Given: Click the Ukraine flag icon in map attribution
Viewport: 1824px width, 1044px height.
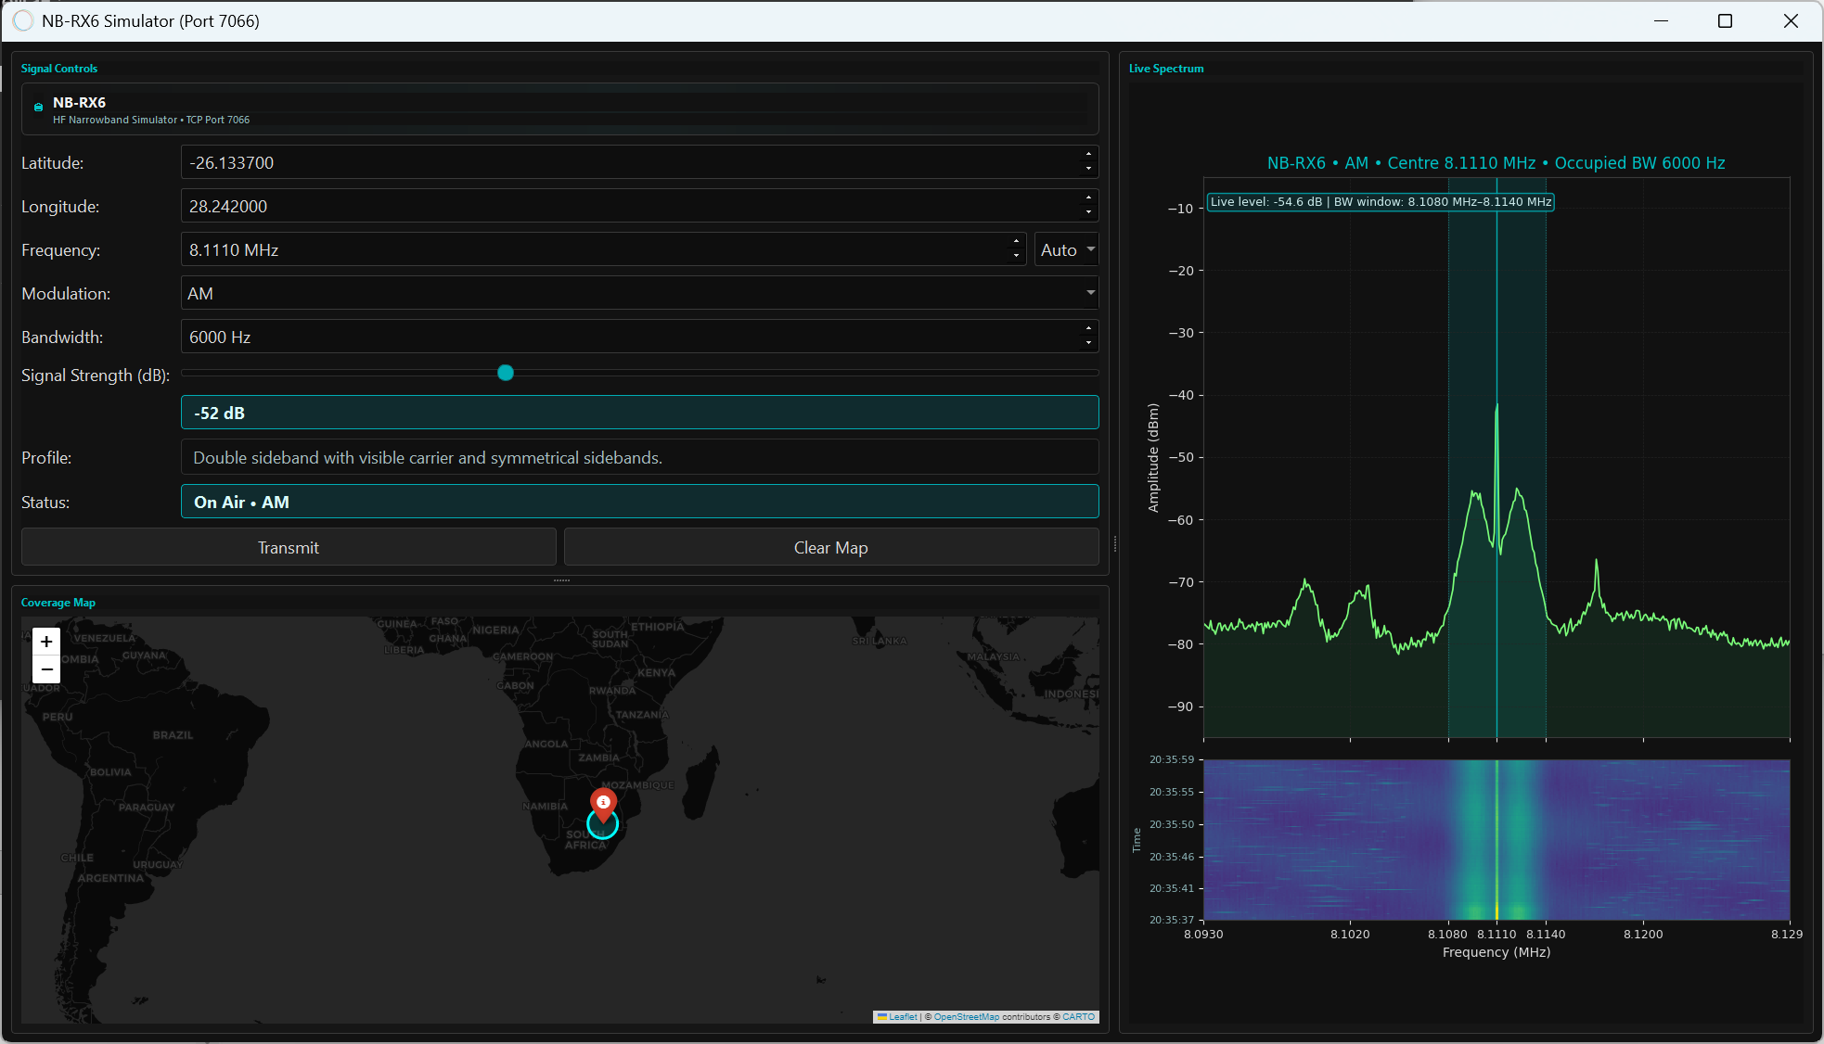Looking at the screenshot, I should point(882,1017).
